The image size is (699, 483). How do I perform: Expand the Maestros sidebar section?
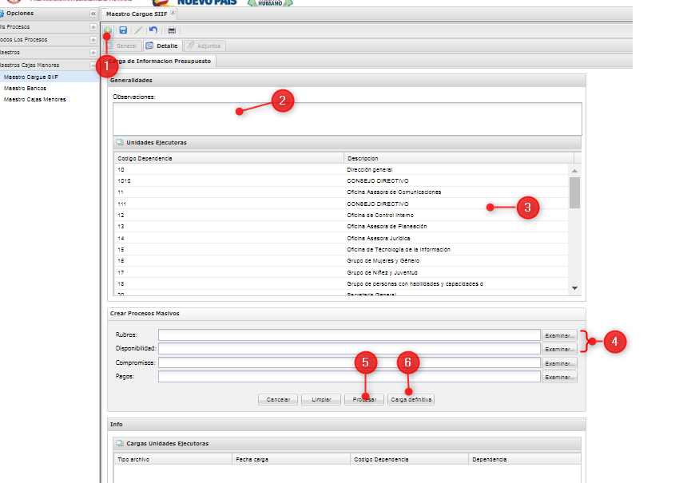pos(93,53)
